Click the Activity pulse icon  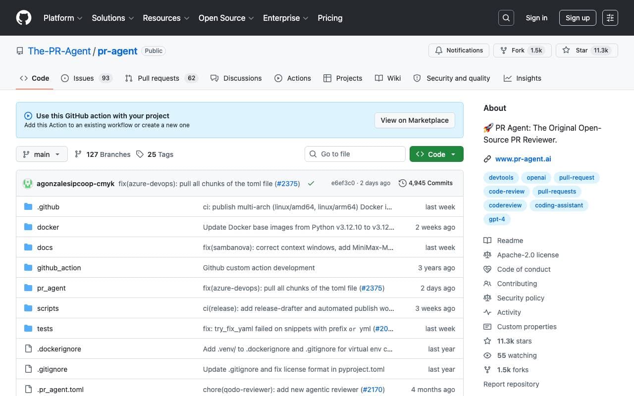[487, 312]
